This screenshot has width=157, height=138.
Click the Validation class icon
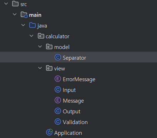[58, 122]
